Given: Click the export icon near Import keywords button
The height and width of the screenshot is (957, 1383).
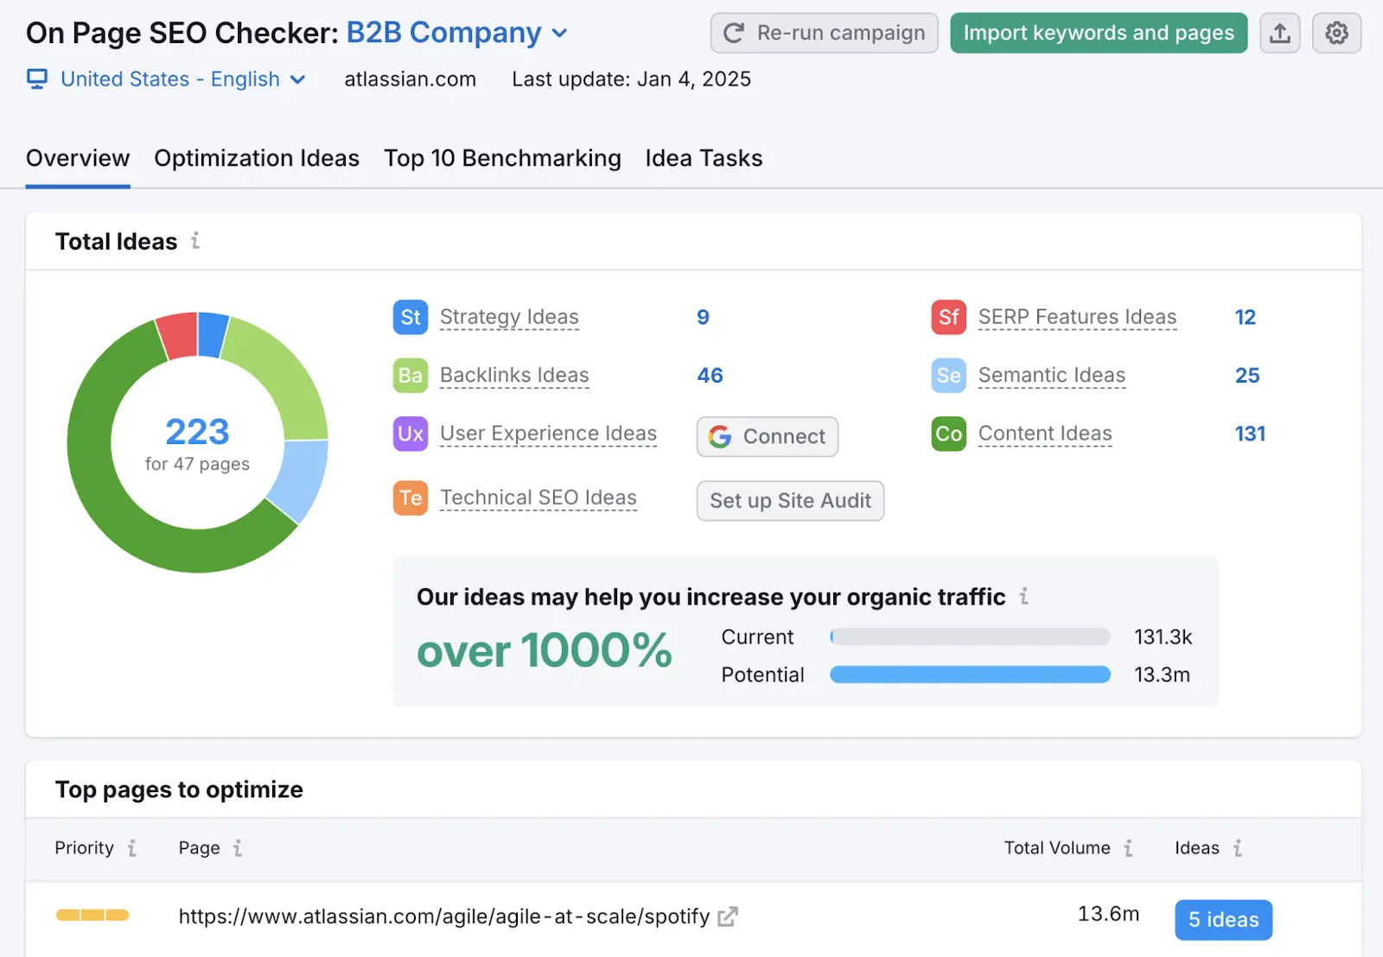Looking at the screenshot, I should click(x=1280, y=33).
